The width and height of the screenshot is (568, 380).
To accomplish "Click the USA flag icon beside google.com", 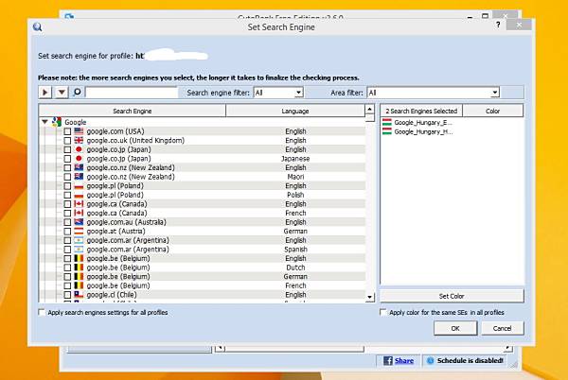I will point(79,130).
